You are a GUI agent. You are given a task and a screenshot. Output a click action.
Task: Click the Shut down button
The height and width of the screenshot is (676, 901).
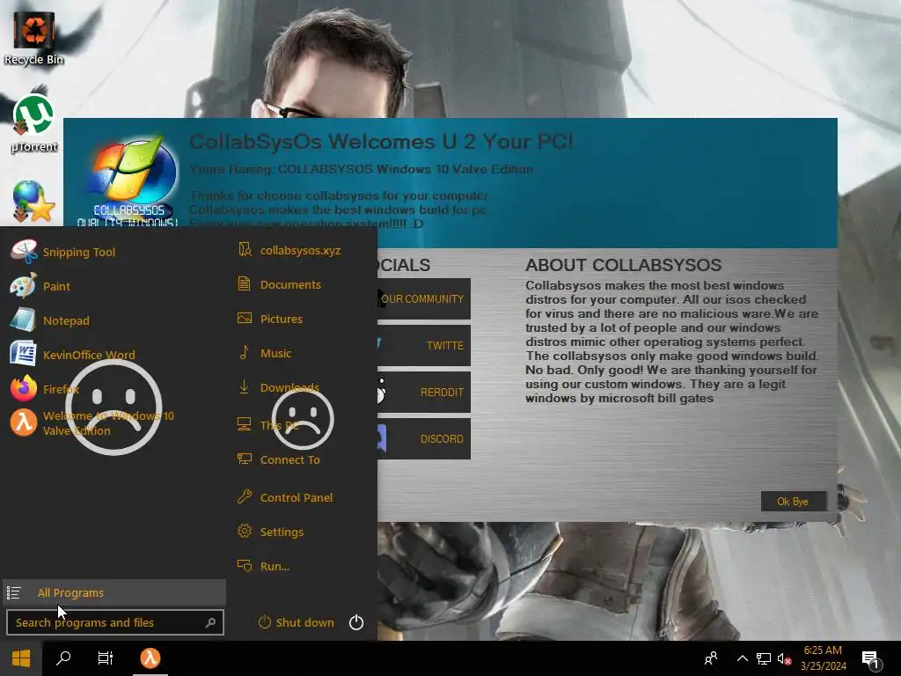point(297,622)
